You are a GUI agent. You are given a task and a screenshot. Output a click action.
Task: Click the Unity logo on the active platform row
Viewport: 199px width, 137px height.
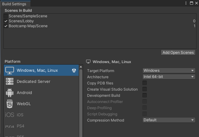(74, 70)
